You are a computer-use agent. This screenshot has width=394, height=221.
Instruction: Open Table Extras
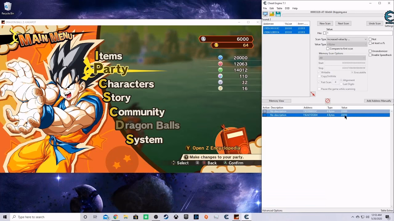pyautogui.click(x=387, y=211)
